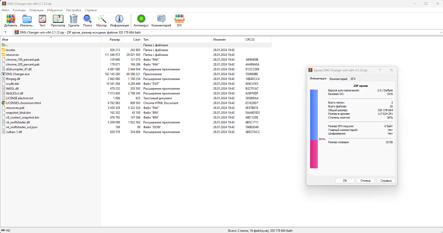Image resolution: width=443 pixels, height=233 pixels.
Task: Open the Комментарий toolbar tool
Action: (161, 19)
